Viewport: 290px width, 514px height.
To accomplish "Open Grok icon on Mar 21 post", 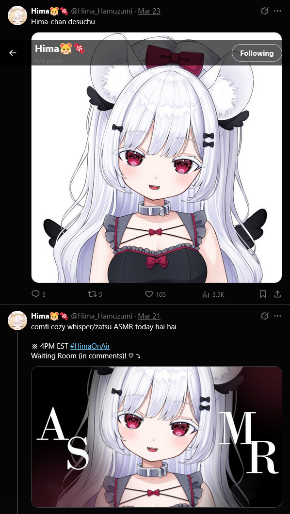I will coord(264,316).
